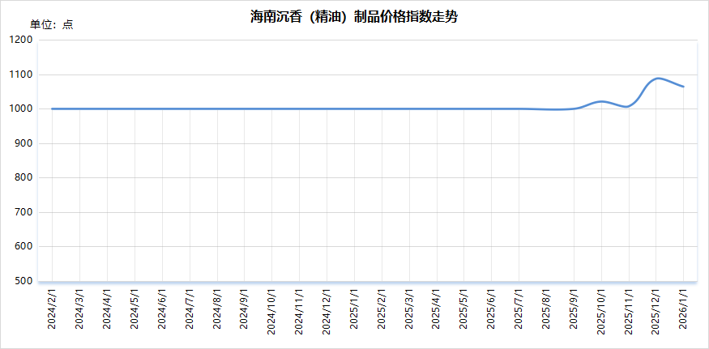This screenshot has height=349, width=709.
Task: Click the y-axis value 1100
Action: [x=21, y=74]
